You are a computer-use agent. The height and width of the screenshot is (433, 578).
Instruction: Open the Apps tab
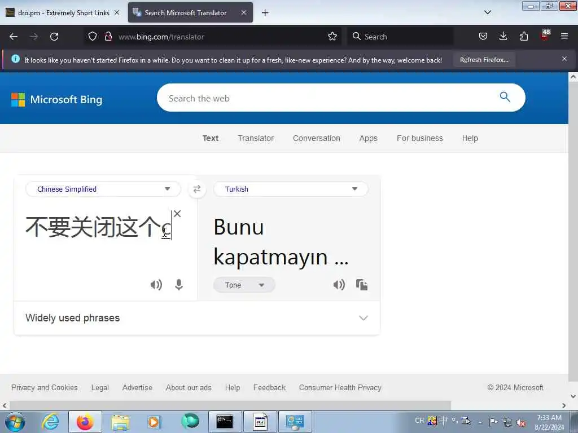368,138
